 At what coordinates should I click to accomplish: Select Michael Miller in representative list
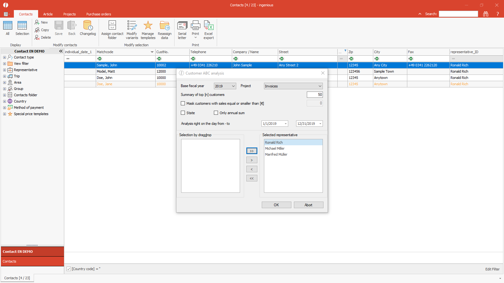(x=275, y=148)
